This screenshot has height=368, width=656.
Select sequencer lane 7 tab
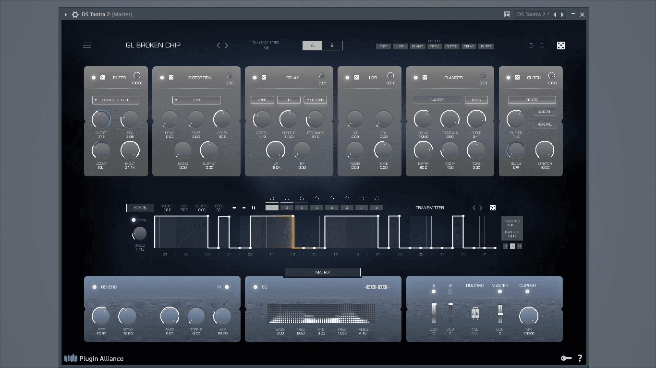[362, 208]
